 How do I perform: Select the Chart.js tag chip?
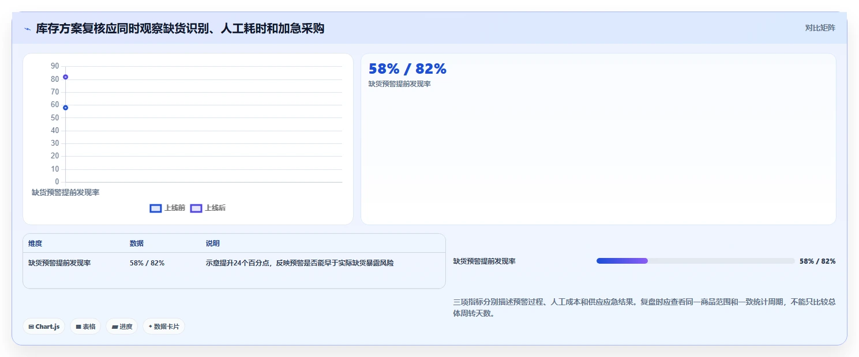tap(44, 326)
